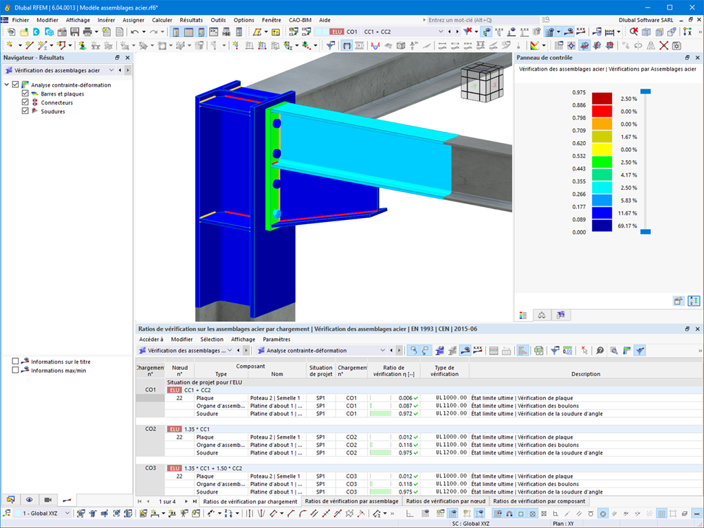Viewport: 704px width, 528px height.
Task: Click the Undo icon in the toolbar
Action: pos(135,32)
